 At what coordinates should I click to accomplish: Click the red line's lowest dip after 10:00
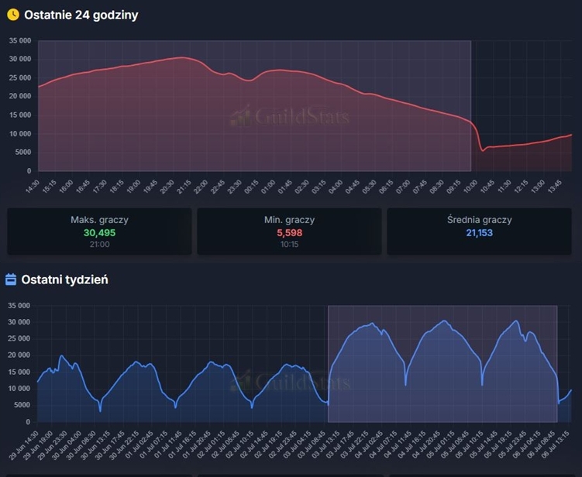pos(483,150)
